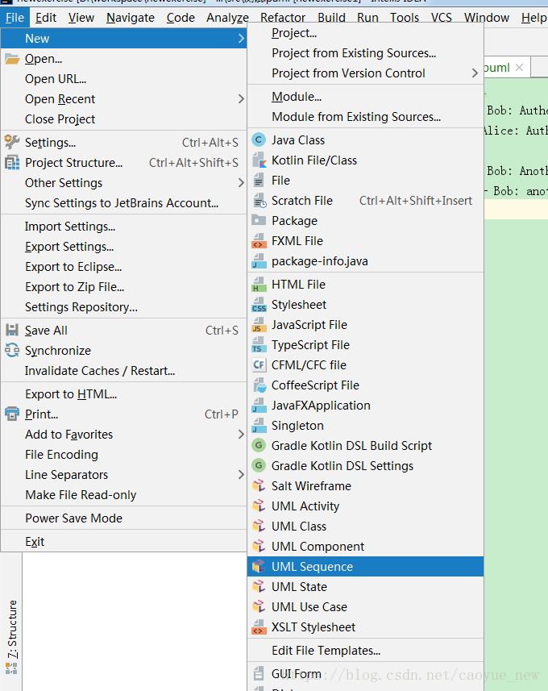Choose Project from Existing Sources
Screen dimensions: 548x691
pyautogui.click(x=365, y=53)
